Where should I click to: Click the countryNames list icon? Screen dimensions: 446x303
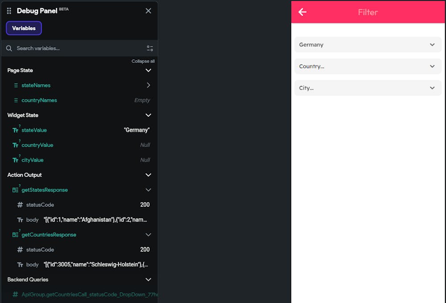[x=16, y=100]
